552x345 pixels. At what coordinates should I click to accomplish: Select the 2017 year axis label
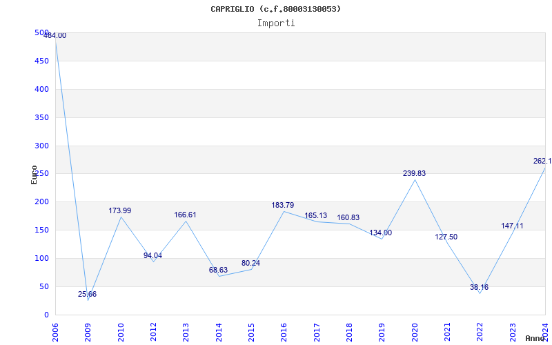click(x=317, y=333)
